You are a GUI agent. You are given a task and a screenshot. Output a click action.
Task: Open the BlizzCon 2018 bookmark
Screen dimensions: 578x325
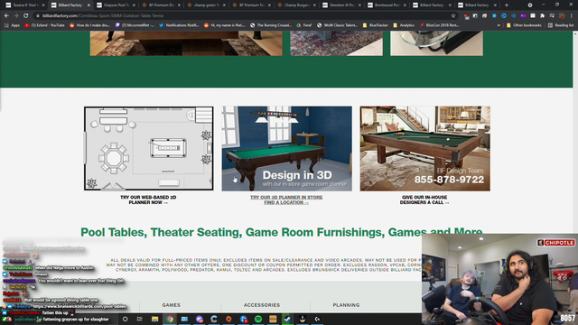click(439, 25)
